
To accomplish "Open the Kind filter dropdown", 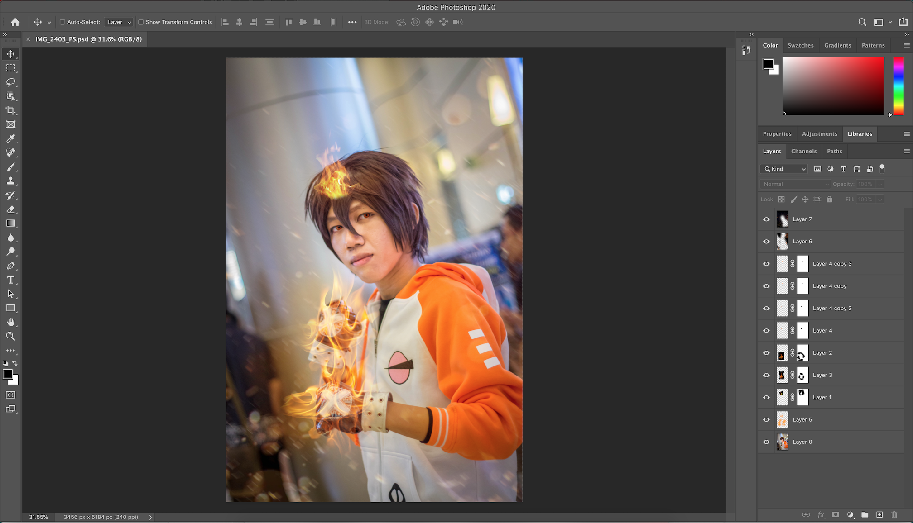I will pos(784,169).
